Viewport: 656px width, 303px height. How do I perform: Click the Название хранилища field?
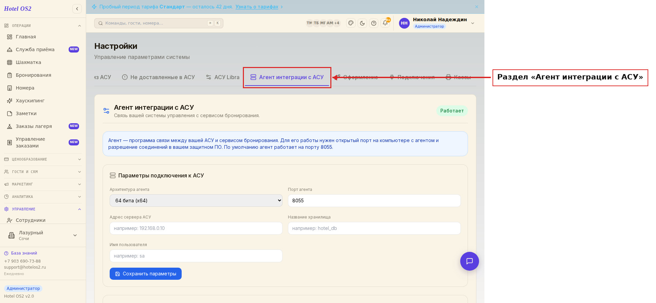(x=374, y=228)
